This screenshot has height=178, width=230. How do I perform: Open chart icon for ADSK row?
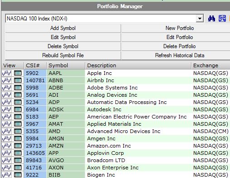(x=7, y=109)
